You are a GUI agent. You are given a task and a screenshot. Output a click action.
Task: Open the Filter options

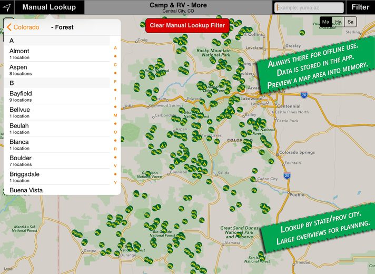click(360, 7)
